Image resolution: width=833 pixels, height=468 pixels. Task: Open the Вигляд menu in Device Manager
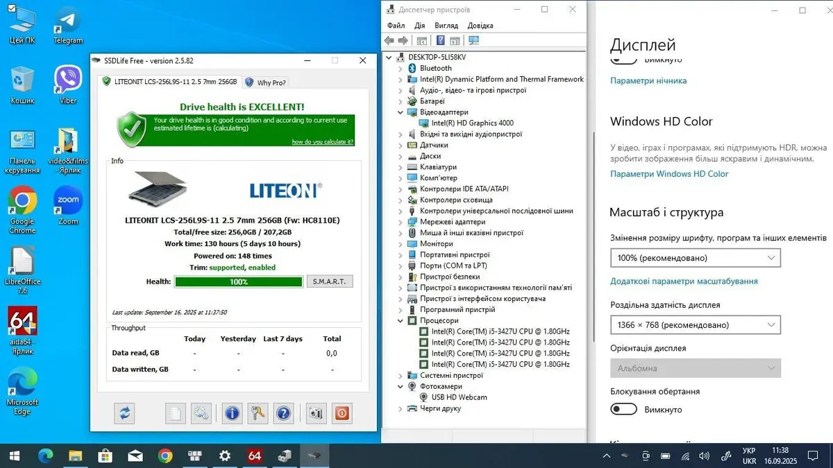click(446, 26)
